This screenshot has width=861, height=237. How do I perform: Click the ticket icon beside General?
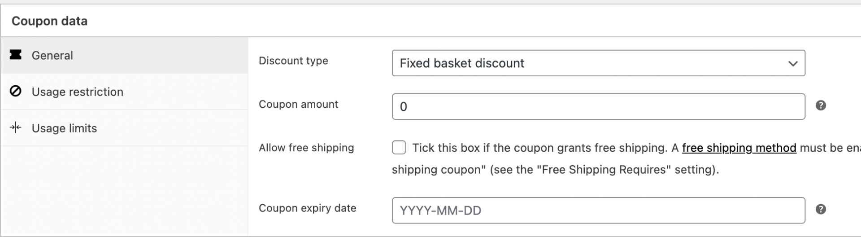(x=16, y=55)
